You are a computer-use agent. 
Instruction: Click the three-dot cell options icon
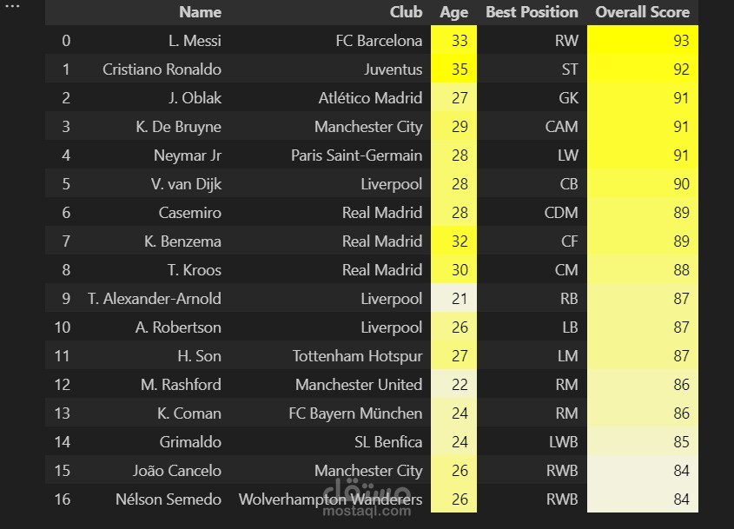[12, 5]
